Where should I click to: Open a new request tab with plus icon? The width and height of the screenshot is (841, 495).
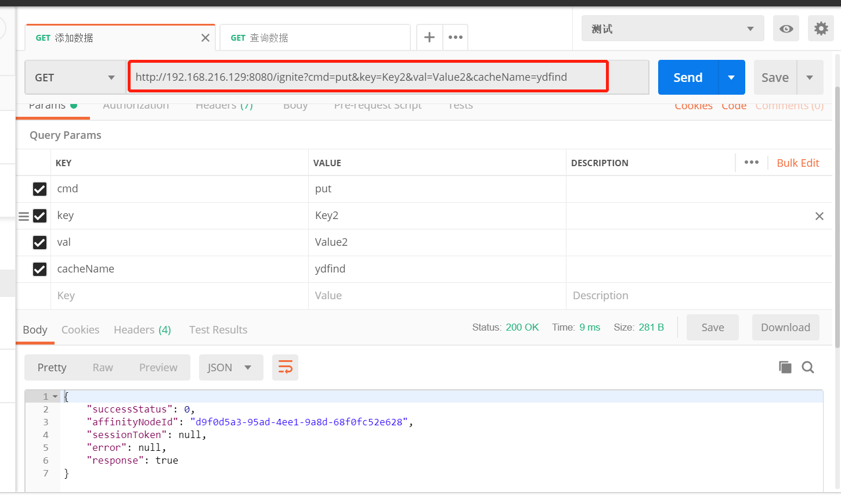click(429, 37)
